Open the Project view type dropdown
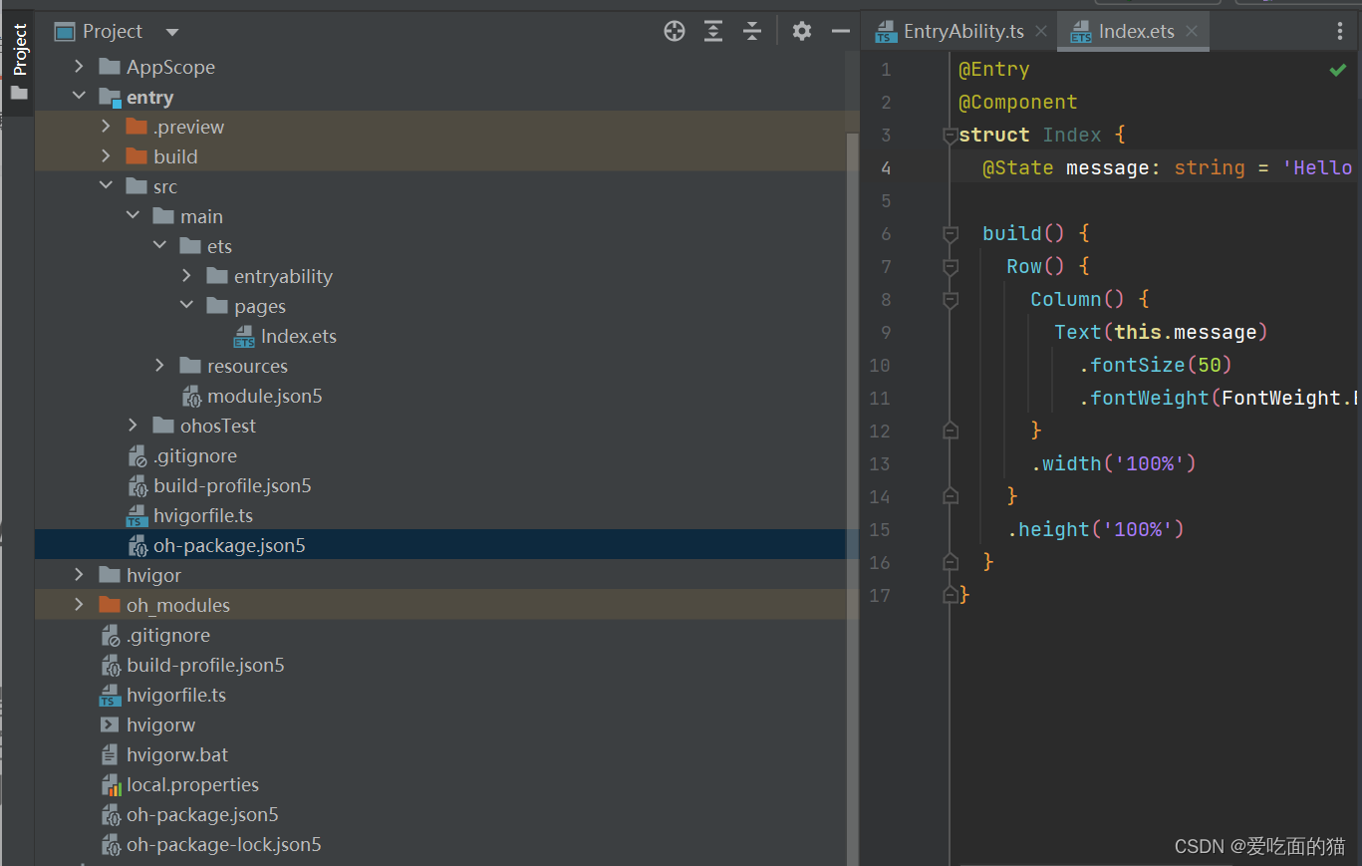Image resolution: width=1362 pixels, height=866 pixels. [172, 32]
